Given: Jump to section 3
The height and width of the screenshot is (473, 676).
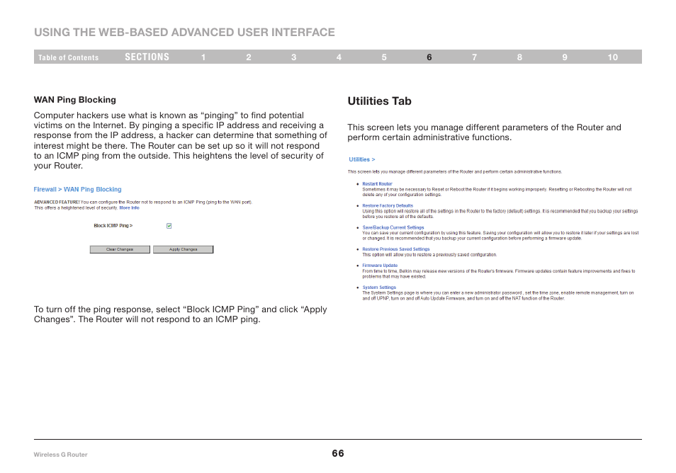Looking at the screenshot, I should click(293, 57).
